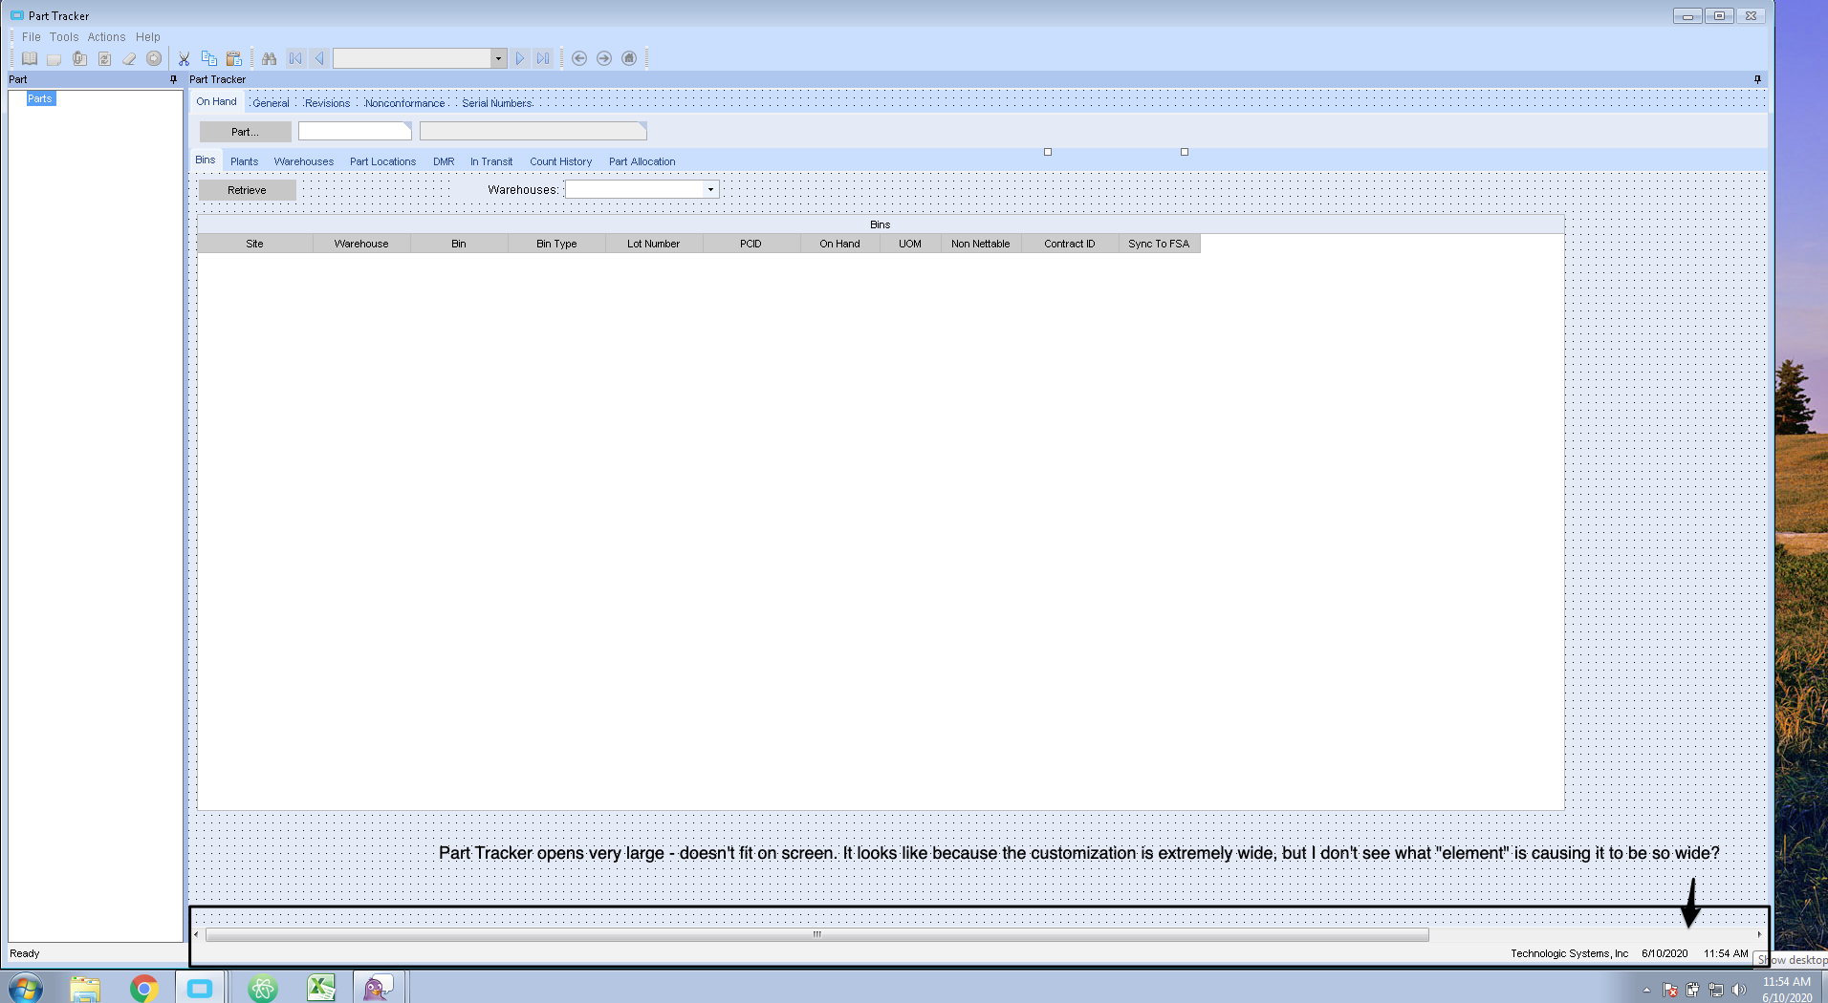Viewport: 1828px width, 1003px height.
Task: Sort the grid by Warehouse column
Action: click(x=361, y=244)
